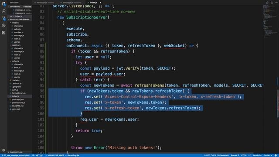Open channel.js in the schema folder

[18, 65]
